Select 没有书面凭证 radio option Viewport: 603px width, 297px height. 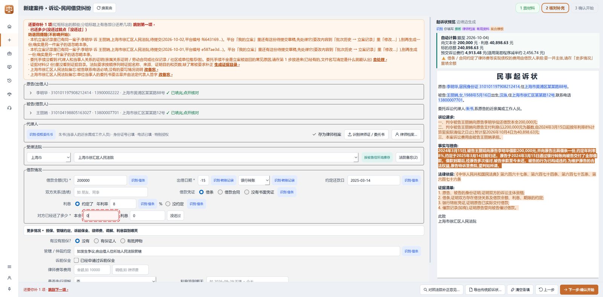(x=246, y=192)
